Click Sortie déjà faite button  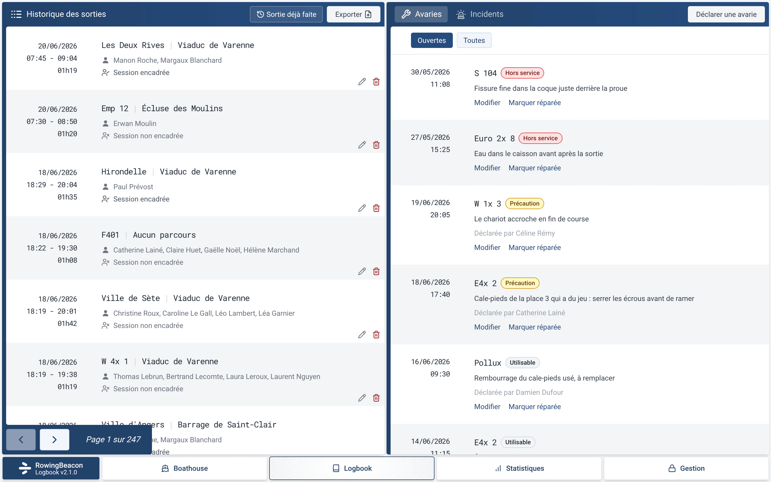pyautogui.click(x=286, y=14)
